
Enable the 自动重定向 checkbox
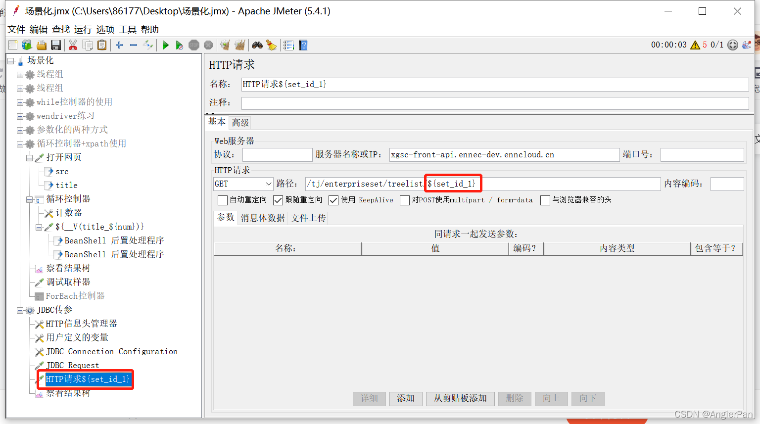222,200
